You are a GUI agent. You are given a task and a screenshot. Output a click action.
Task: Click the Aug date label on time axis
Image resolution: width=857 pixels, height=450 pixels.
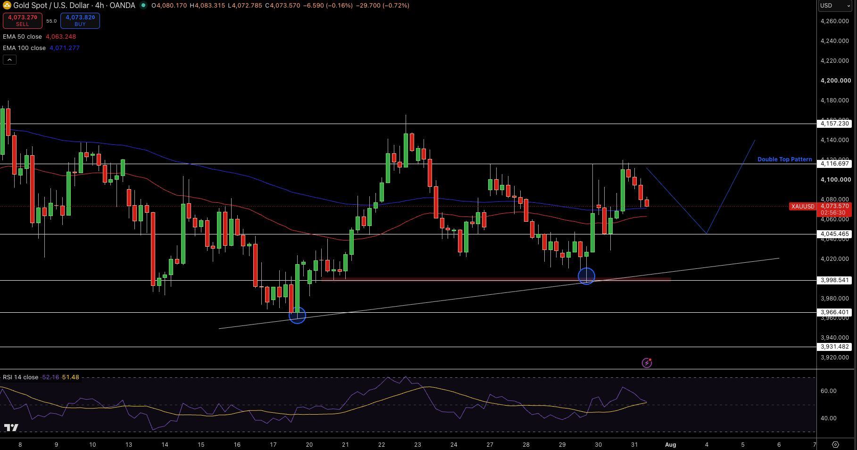670,445
